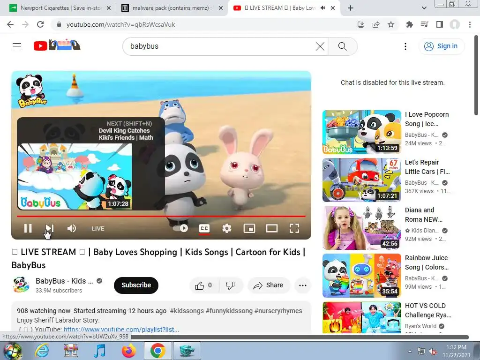
Task: Open media controls in toolbar
Action: pyautogui.click(x=424, y=24)
